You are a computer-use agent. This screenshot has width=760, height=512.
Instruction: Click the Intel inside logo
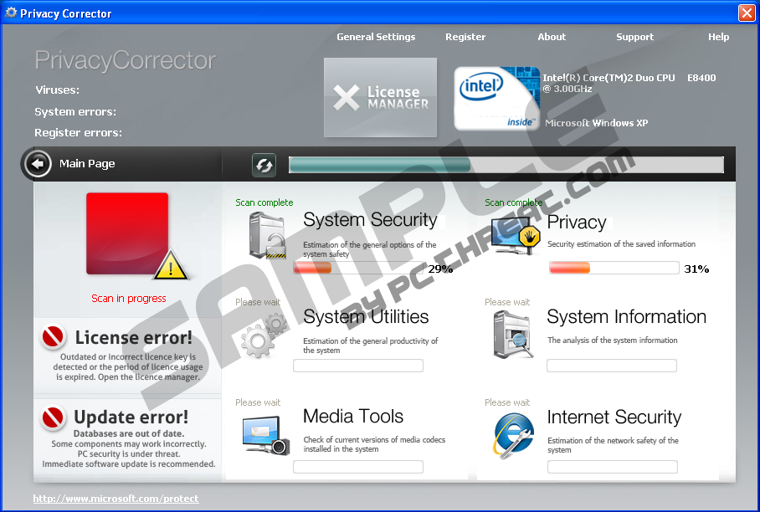497,99
